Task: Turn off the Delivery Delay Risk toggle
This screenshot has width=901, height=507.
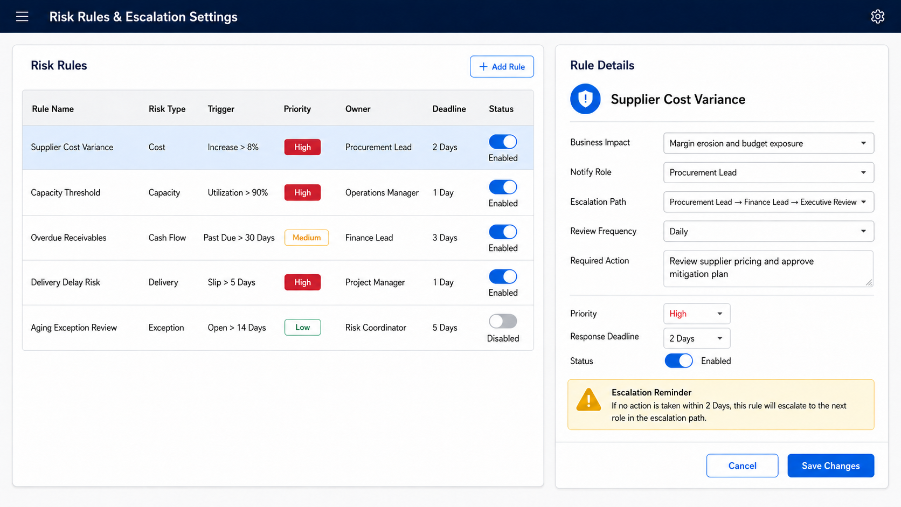Action: click(x=503, y=276)
